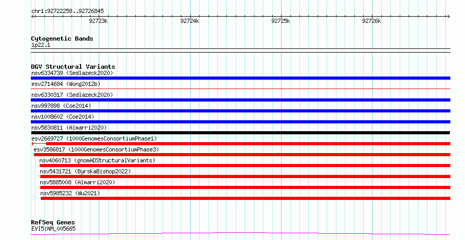Click nsv5431721 (ByrskaBishop2022) label
This screenshot has height=240, width=465.
85,171
